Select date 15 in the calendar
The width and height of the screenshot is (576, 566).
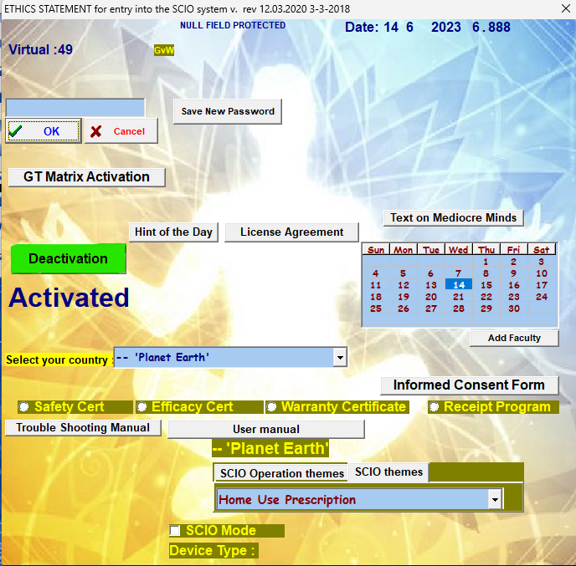(486, 284)
